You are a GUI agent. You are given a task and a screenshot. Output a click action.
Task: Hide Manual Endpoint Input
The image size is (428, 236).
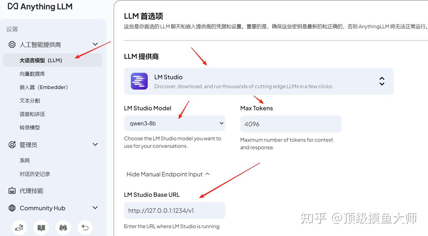(x=168, y=174)
